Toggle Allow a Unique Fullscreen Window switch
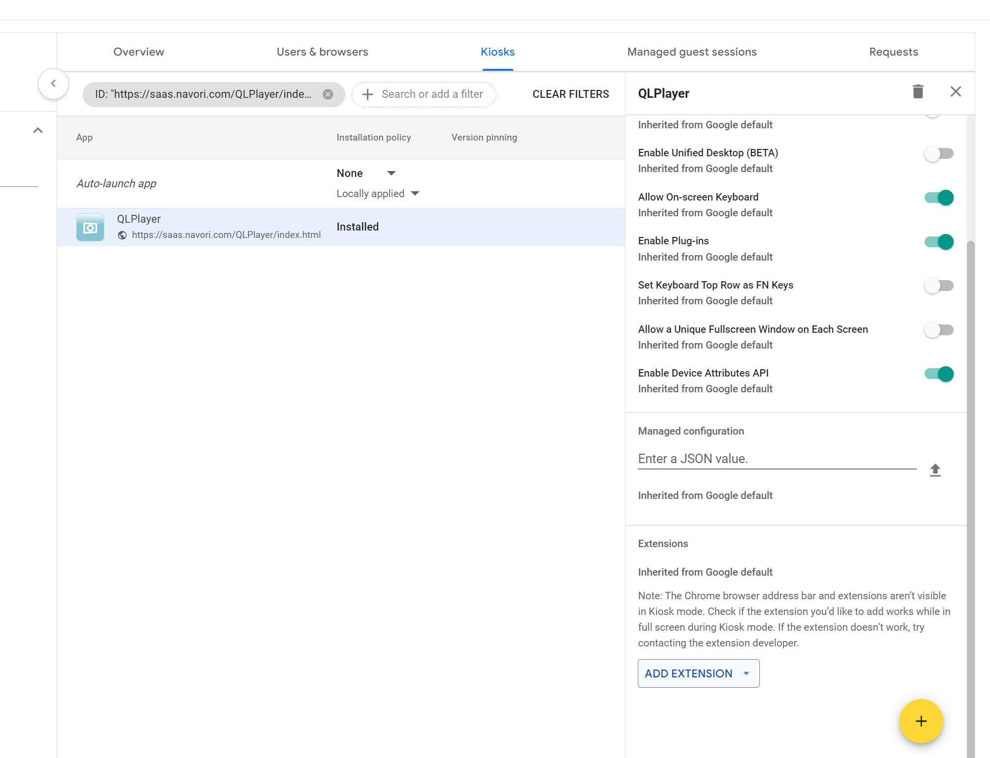The image size is (990, 758). point(938,330)
